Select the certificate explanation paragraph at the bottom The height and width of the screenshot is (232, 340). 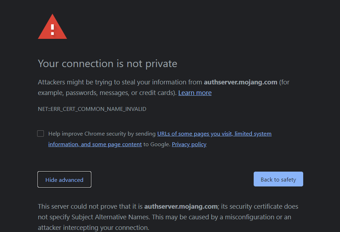pos(168,217)
